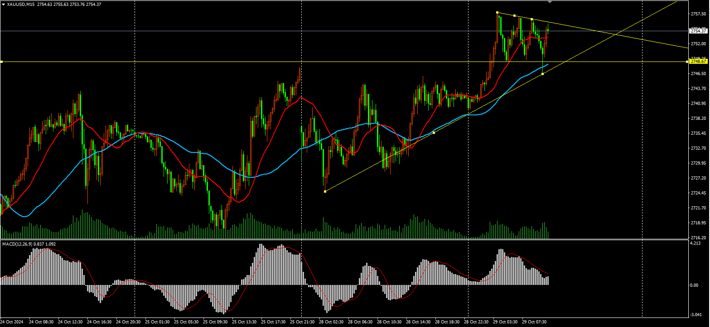This screenshot has height=327, width=710.
Task: Click the 24 Oct 20:30 time label
Action: (x=128, y=322)
